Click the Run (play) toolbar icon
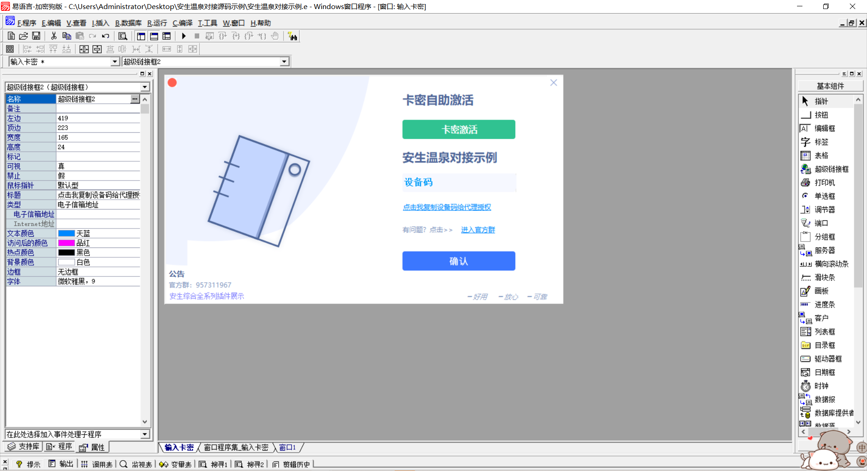Screen dimensions: 867x471 (x=184, y=36)
